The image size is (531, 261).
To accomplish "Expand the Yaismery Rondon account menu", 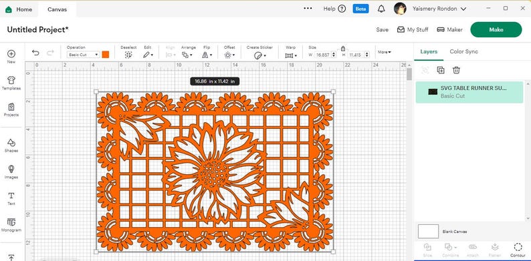I will pyautogui.click(x=439, y=9).
